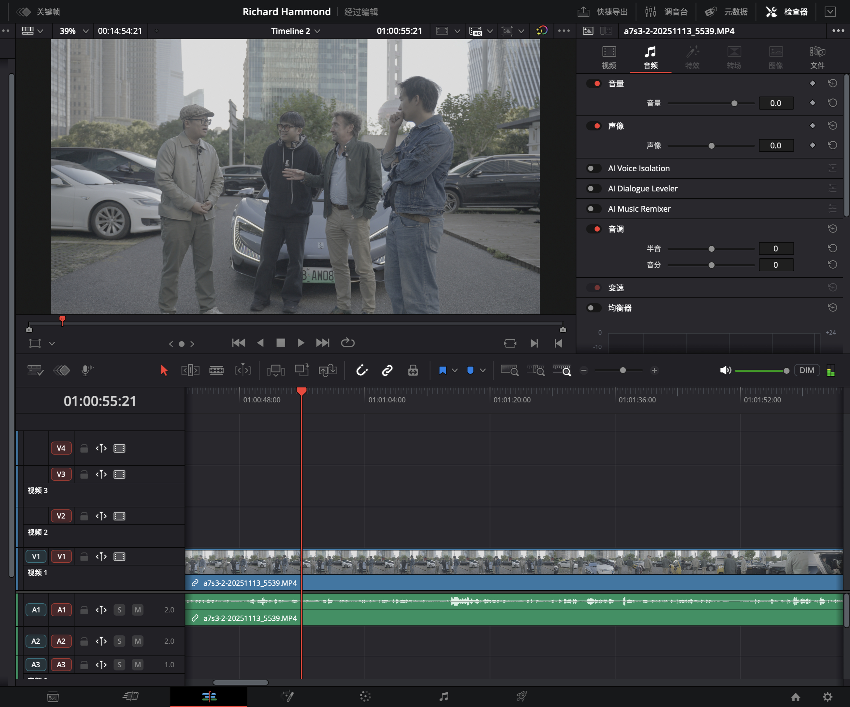Turn on AI Dialogue Leveler
The width and height of the screenshot is (850, 707).
coord(594,189)
